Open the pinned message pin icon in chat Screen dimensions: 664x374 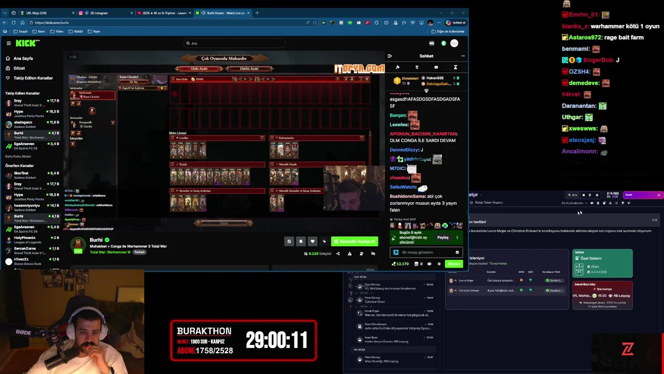397,68
